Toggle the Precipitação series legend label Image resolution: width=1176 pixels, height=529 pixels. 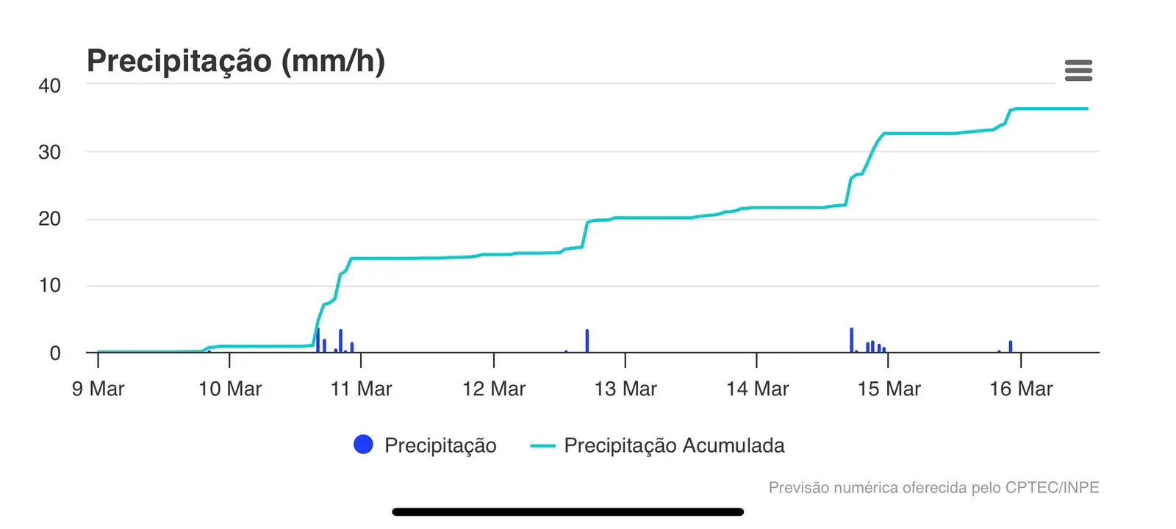440,445
